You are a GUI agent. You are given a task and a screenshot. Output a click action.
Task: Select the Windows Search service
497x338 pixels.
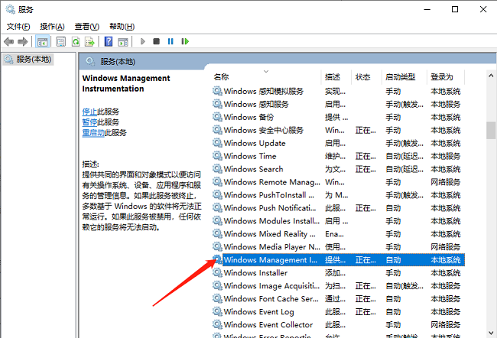(x=338, y=169)
